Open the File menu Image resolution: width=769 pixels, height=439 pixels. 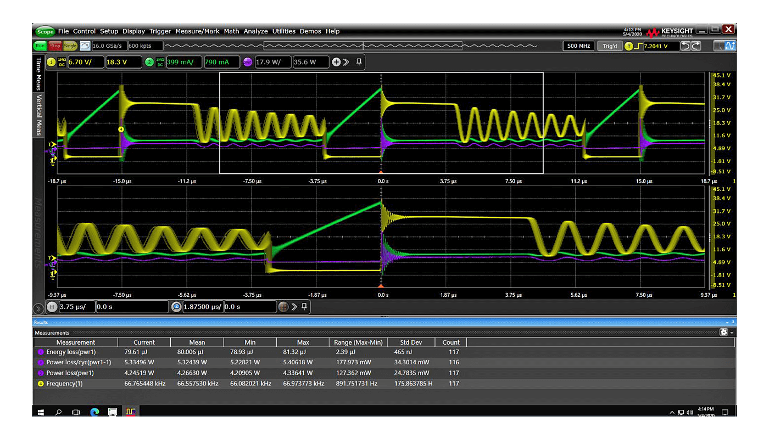click(64, 31)
